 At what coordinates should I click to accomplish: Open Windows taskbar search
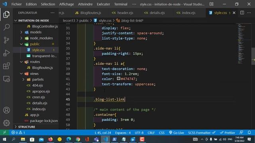pyautogui.click(x=14, y=139)
